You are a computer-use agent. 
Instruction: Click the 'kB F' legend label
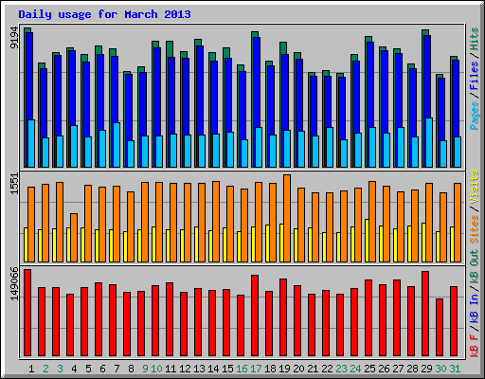[x=475, y=346]
